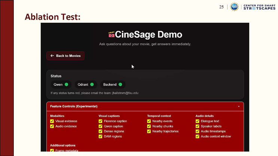Click the green indicator dot beside Qdrant

[92, 85]
